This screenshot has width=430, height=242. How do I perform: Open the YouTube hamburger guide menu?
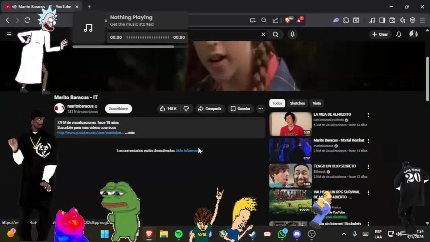(x=9, y=34)
